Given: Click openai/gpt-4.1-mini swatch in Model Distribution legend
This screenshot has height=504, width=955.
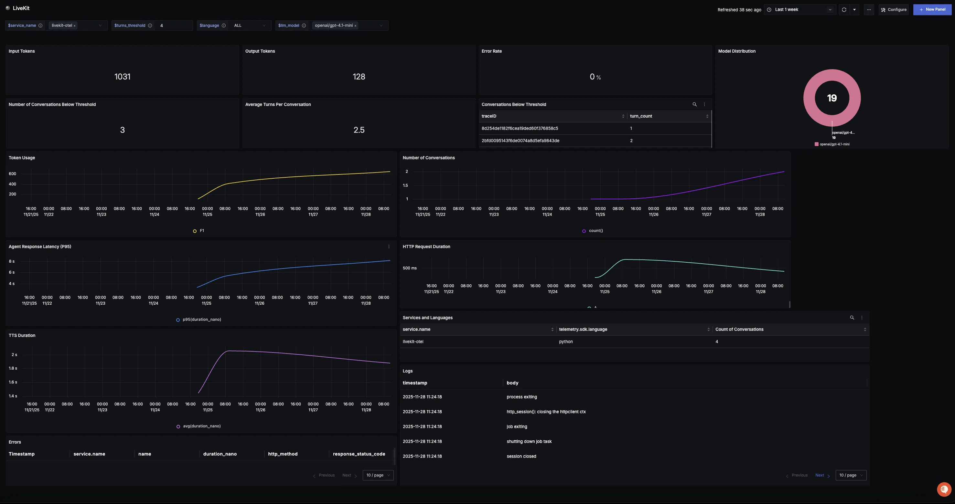Looking at the screenshot, I should (816, 144).
